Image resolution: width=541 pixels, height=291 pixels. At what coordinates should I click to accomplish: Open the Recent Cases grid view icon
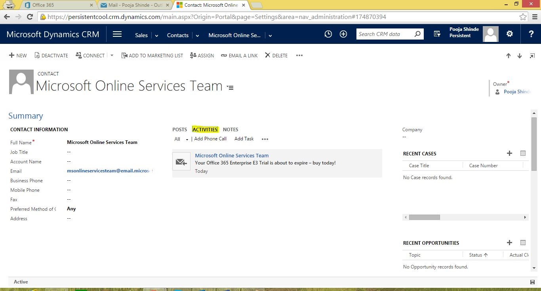pyautogui.click(x=523, y=153)
